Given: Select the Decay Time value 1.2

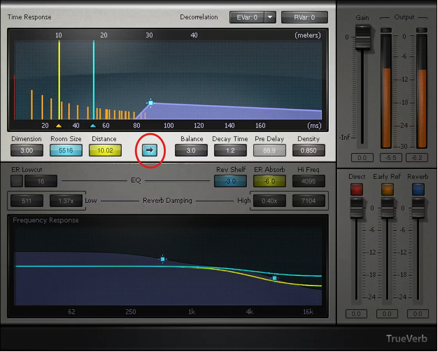Looking at the screenshot, I should (x=230, y=151).
